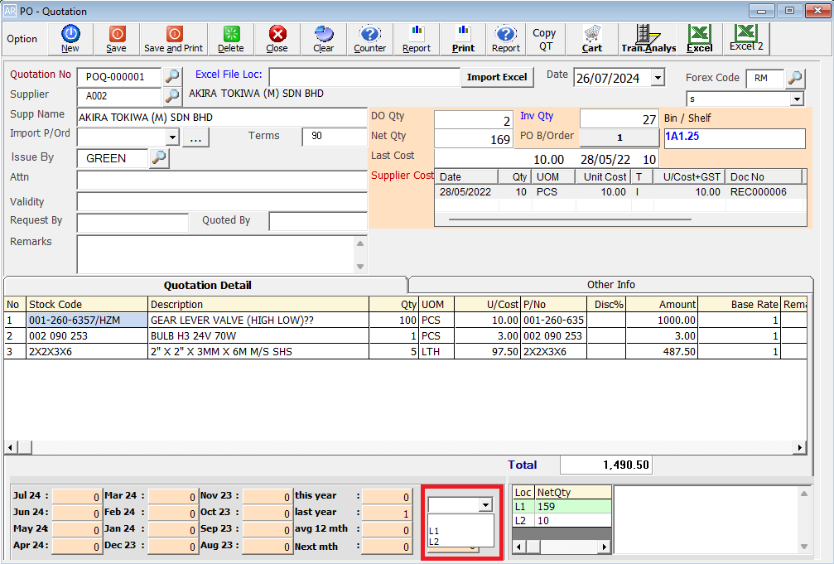The image size is (834, 564).
Task: Select Loc row L2 with NetQty 10
Action: 562,520
